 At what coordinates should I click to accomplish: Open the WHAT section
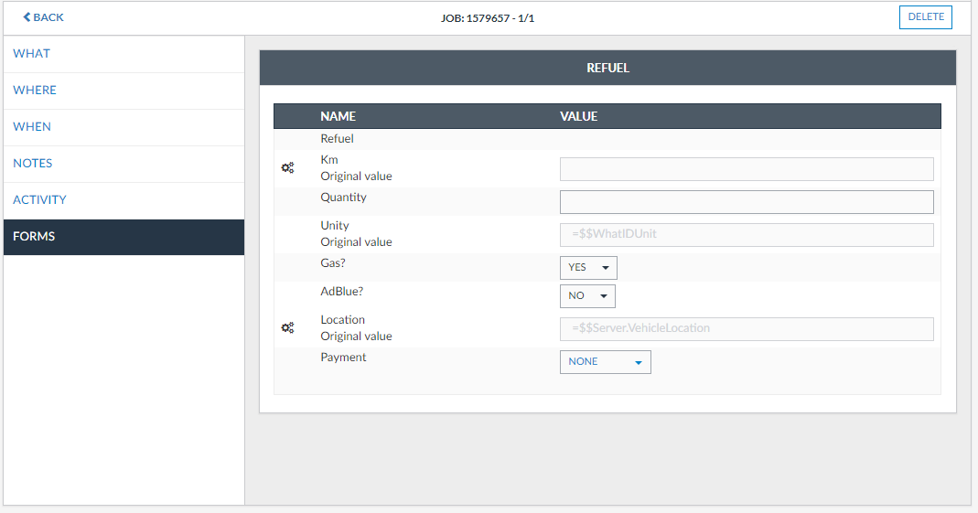(x=32, y=54)
